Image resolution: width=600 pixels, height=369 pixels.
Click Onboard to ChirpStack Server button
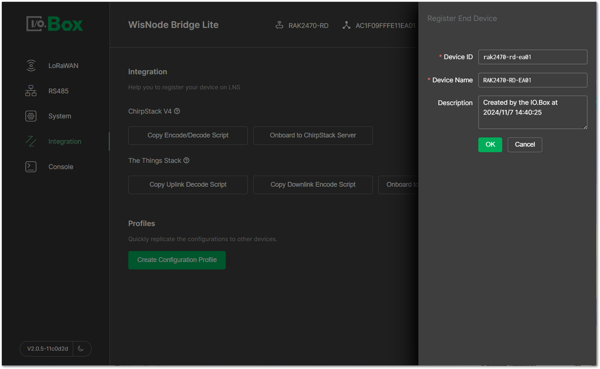click(313, 135)
